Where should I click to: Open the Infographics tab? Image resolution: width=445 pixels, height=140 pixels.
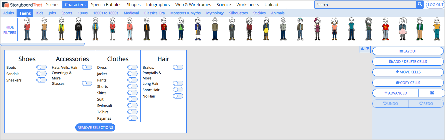click(x=158, y=5)
